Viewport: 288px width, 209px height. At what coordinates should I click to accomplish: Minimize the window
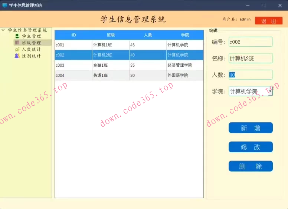tap(248, 5)
